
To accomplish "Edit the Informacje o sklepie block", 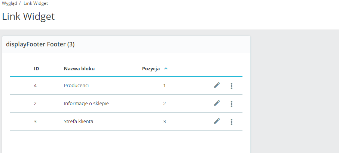I will click(217, 103).
